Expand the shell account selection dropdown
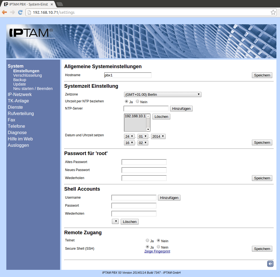The width and height of the screenshot is (280, 277). pyautogui.click(x=115, y=222)
